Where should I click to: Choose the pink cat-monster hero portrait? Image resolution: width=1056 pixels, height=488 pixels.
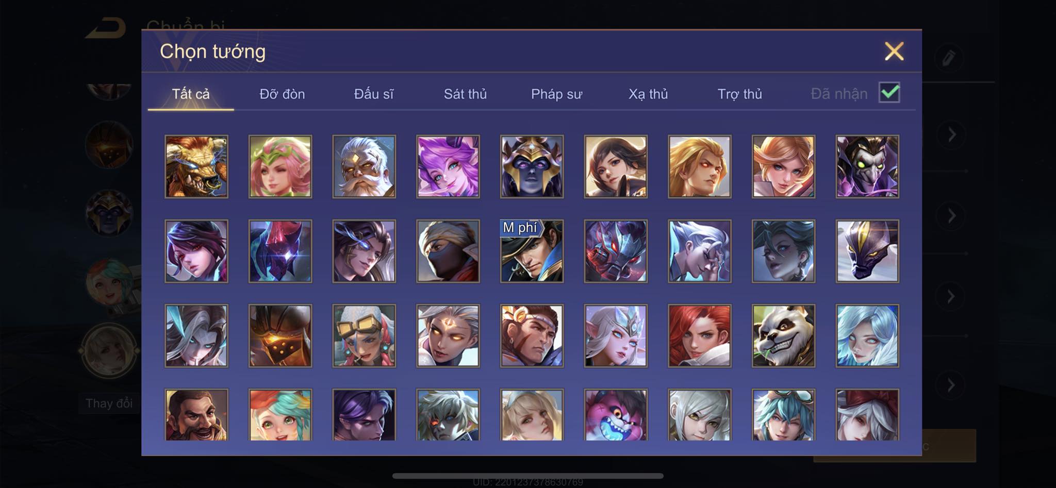[x=616, y=415]
